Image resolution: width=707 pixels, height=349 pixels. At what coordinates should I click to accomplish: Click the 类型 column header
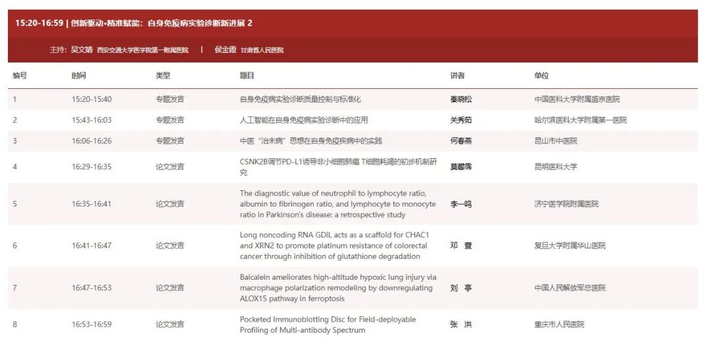163,76
